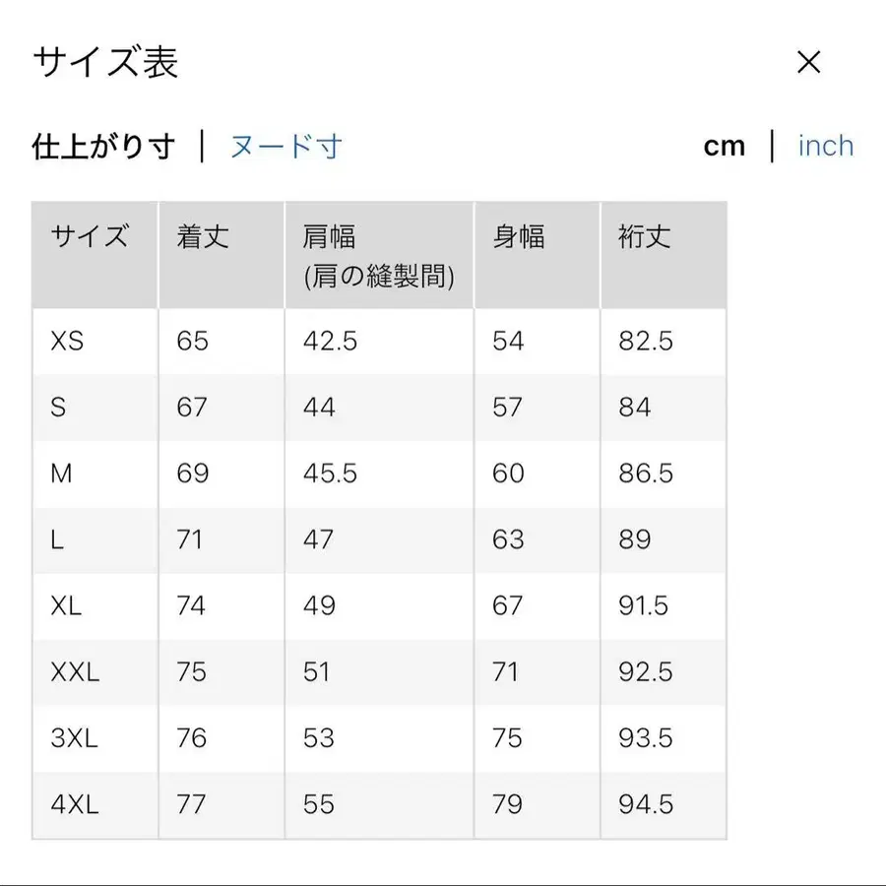This screenshot has width=886, height=886.
Task: Select the M size row label
Action: [x=61, y=474]
